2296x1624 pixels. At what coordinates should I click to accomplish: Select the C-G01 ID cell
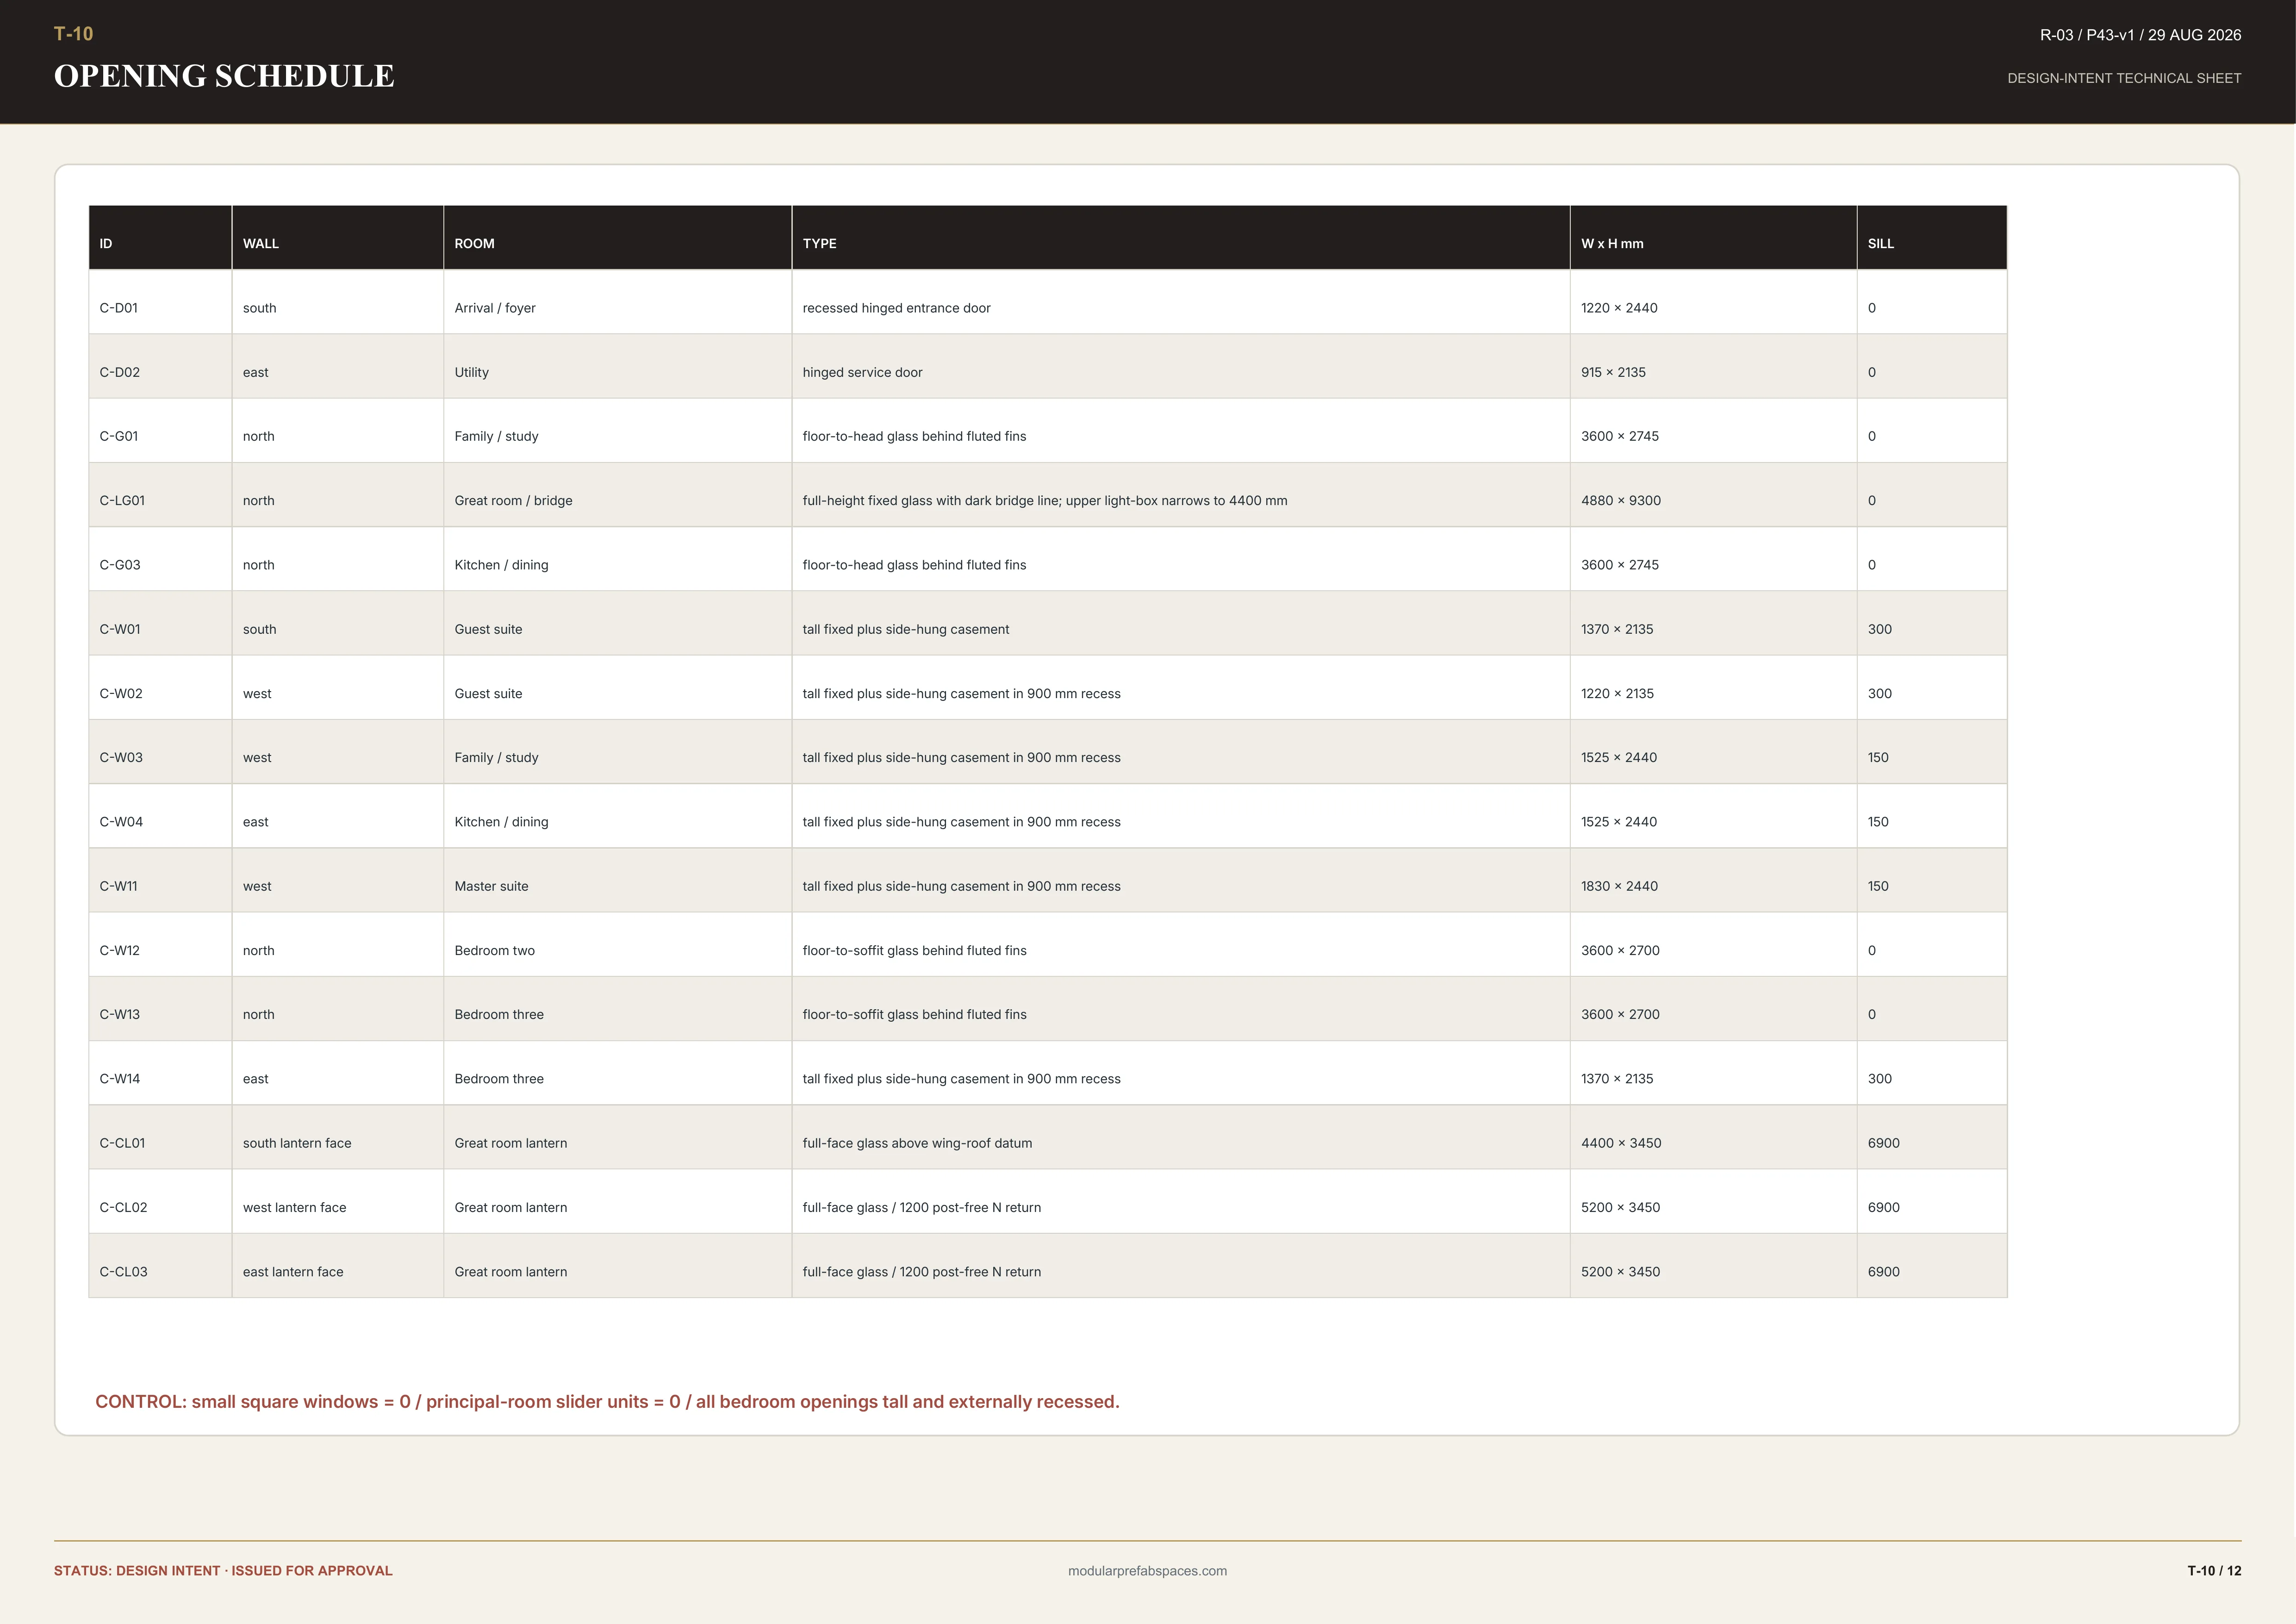click(160, 430)
